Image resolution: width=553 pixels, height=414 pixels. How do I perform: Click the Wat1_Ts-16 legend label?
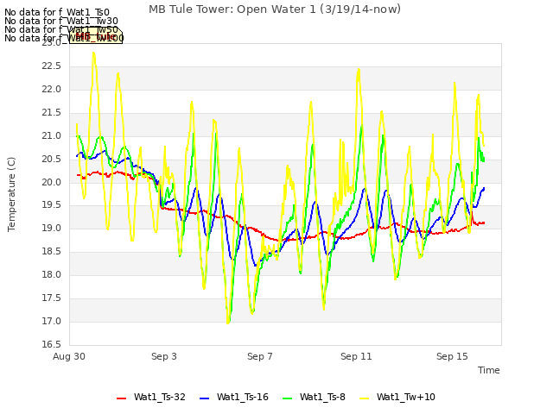point(243,397)
